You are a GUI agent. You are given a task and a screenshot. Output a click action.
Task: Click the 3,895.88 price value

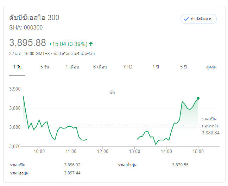28,43
